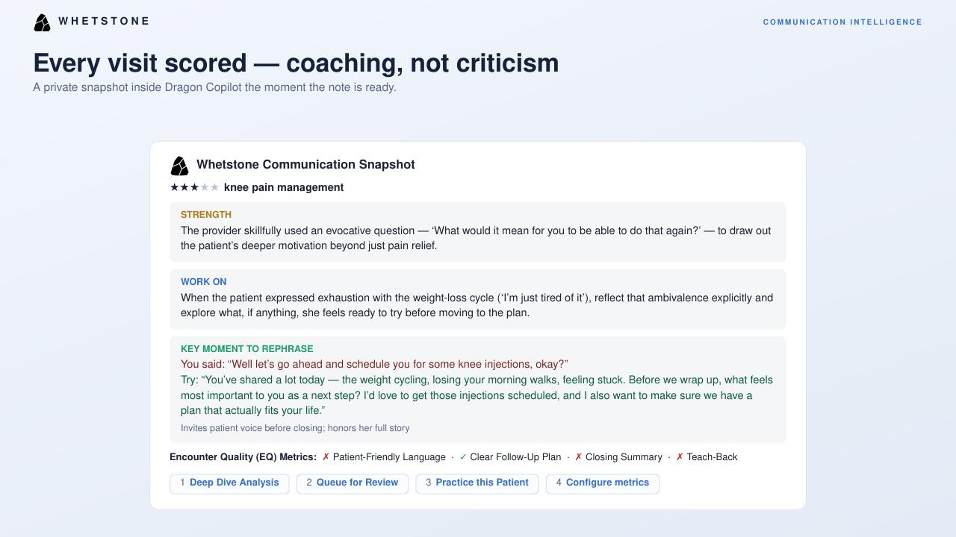Open Configure metrics option
Viewport: 956px width, 537px height.
[x=603, y=483]
